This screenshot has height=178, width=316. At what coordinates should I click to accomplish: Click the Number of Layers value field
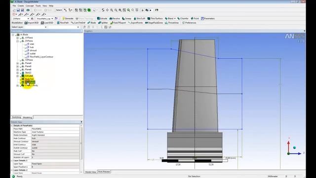click(x=55, y=157)
